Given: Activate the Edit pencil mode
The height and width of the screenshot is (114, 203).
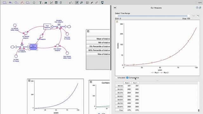Looking at the screenshot, I should pyautogui.click(x=77, y=3).
